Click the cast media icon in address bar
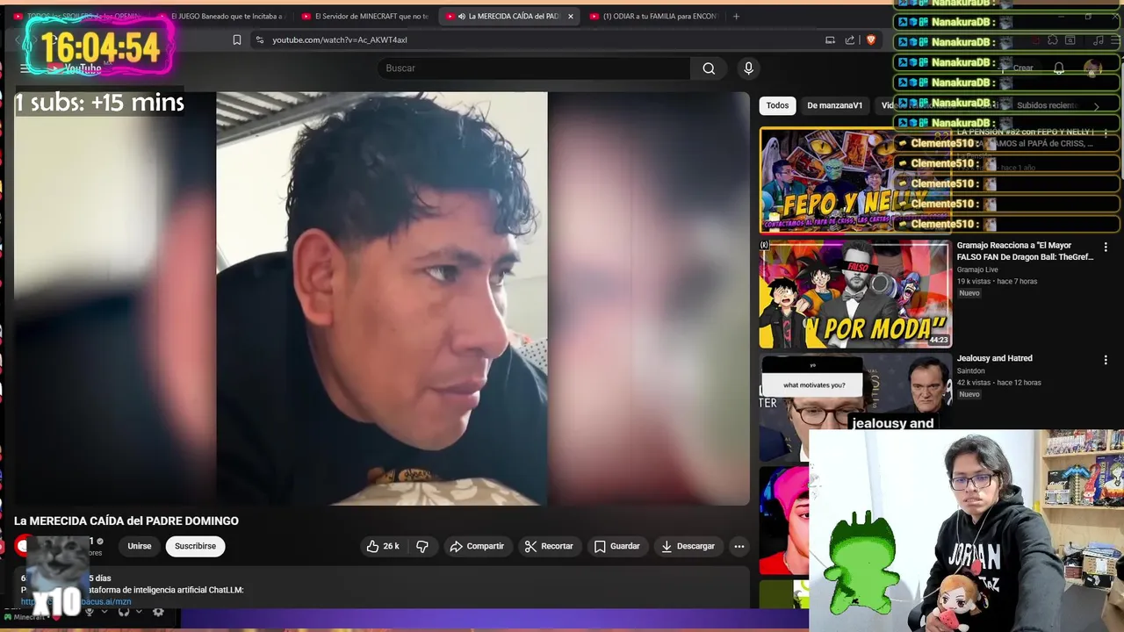Viewport: 1124px width, 632px height. [x=830, y=39]
